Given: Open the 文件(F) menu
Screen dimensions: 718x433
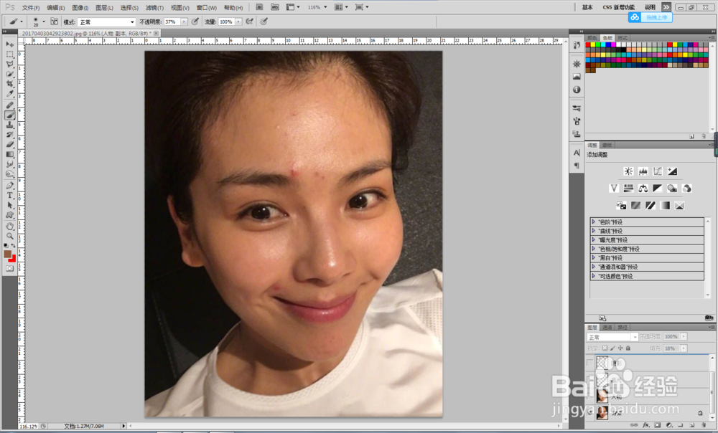Looking at the screenshot, I should point(31,8).
